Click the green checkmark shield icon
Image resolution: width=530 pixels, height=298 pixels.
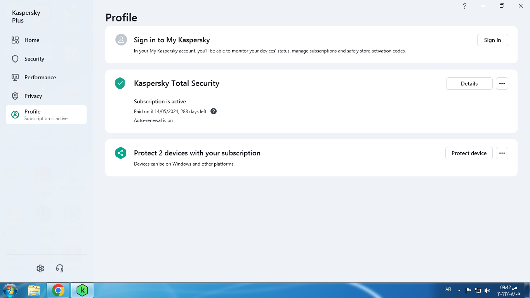(120, 83)
